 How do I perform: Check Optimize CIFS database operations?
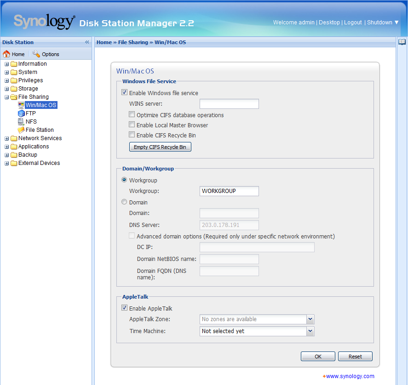[132, 114]
